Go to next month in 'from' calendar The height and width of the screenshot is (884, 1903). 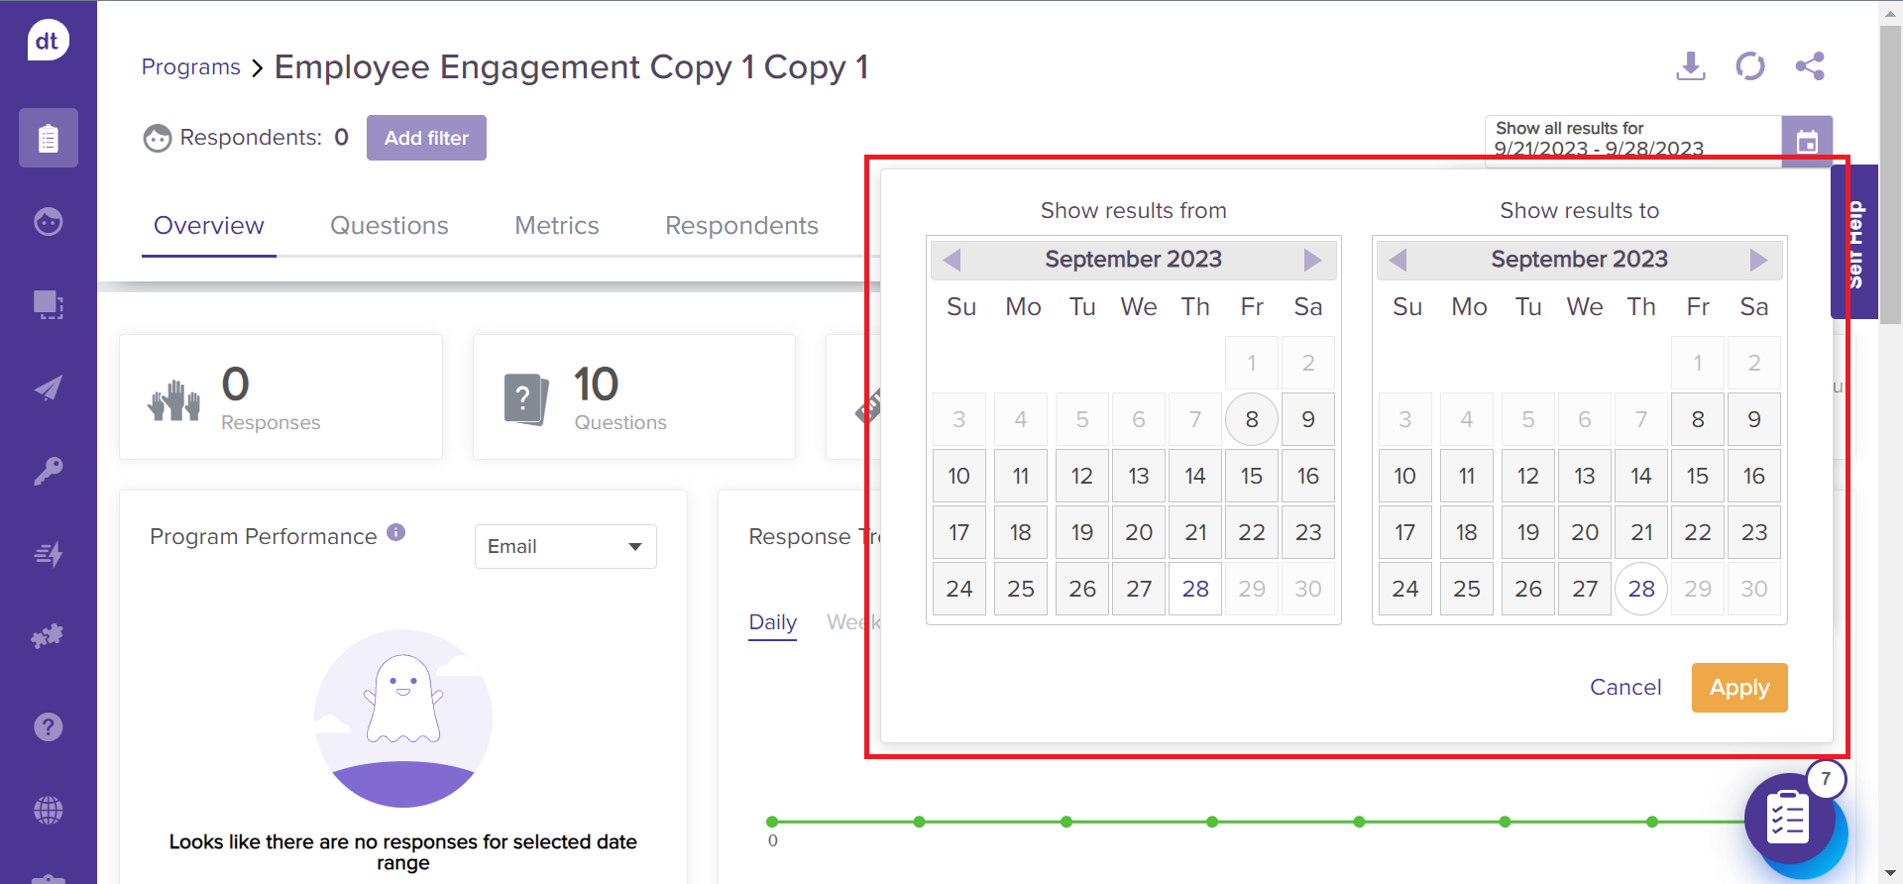click(x=1312, y=260)
